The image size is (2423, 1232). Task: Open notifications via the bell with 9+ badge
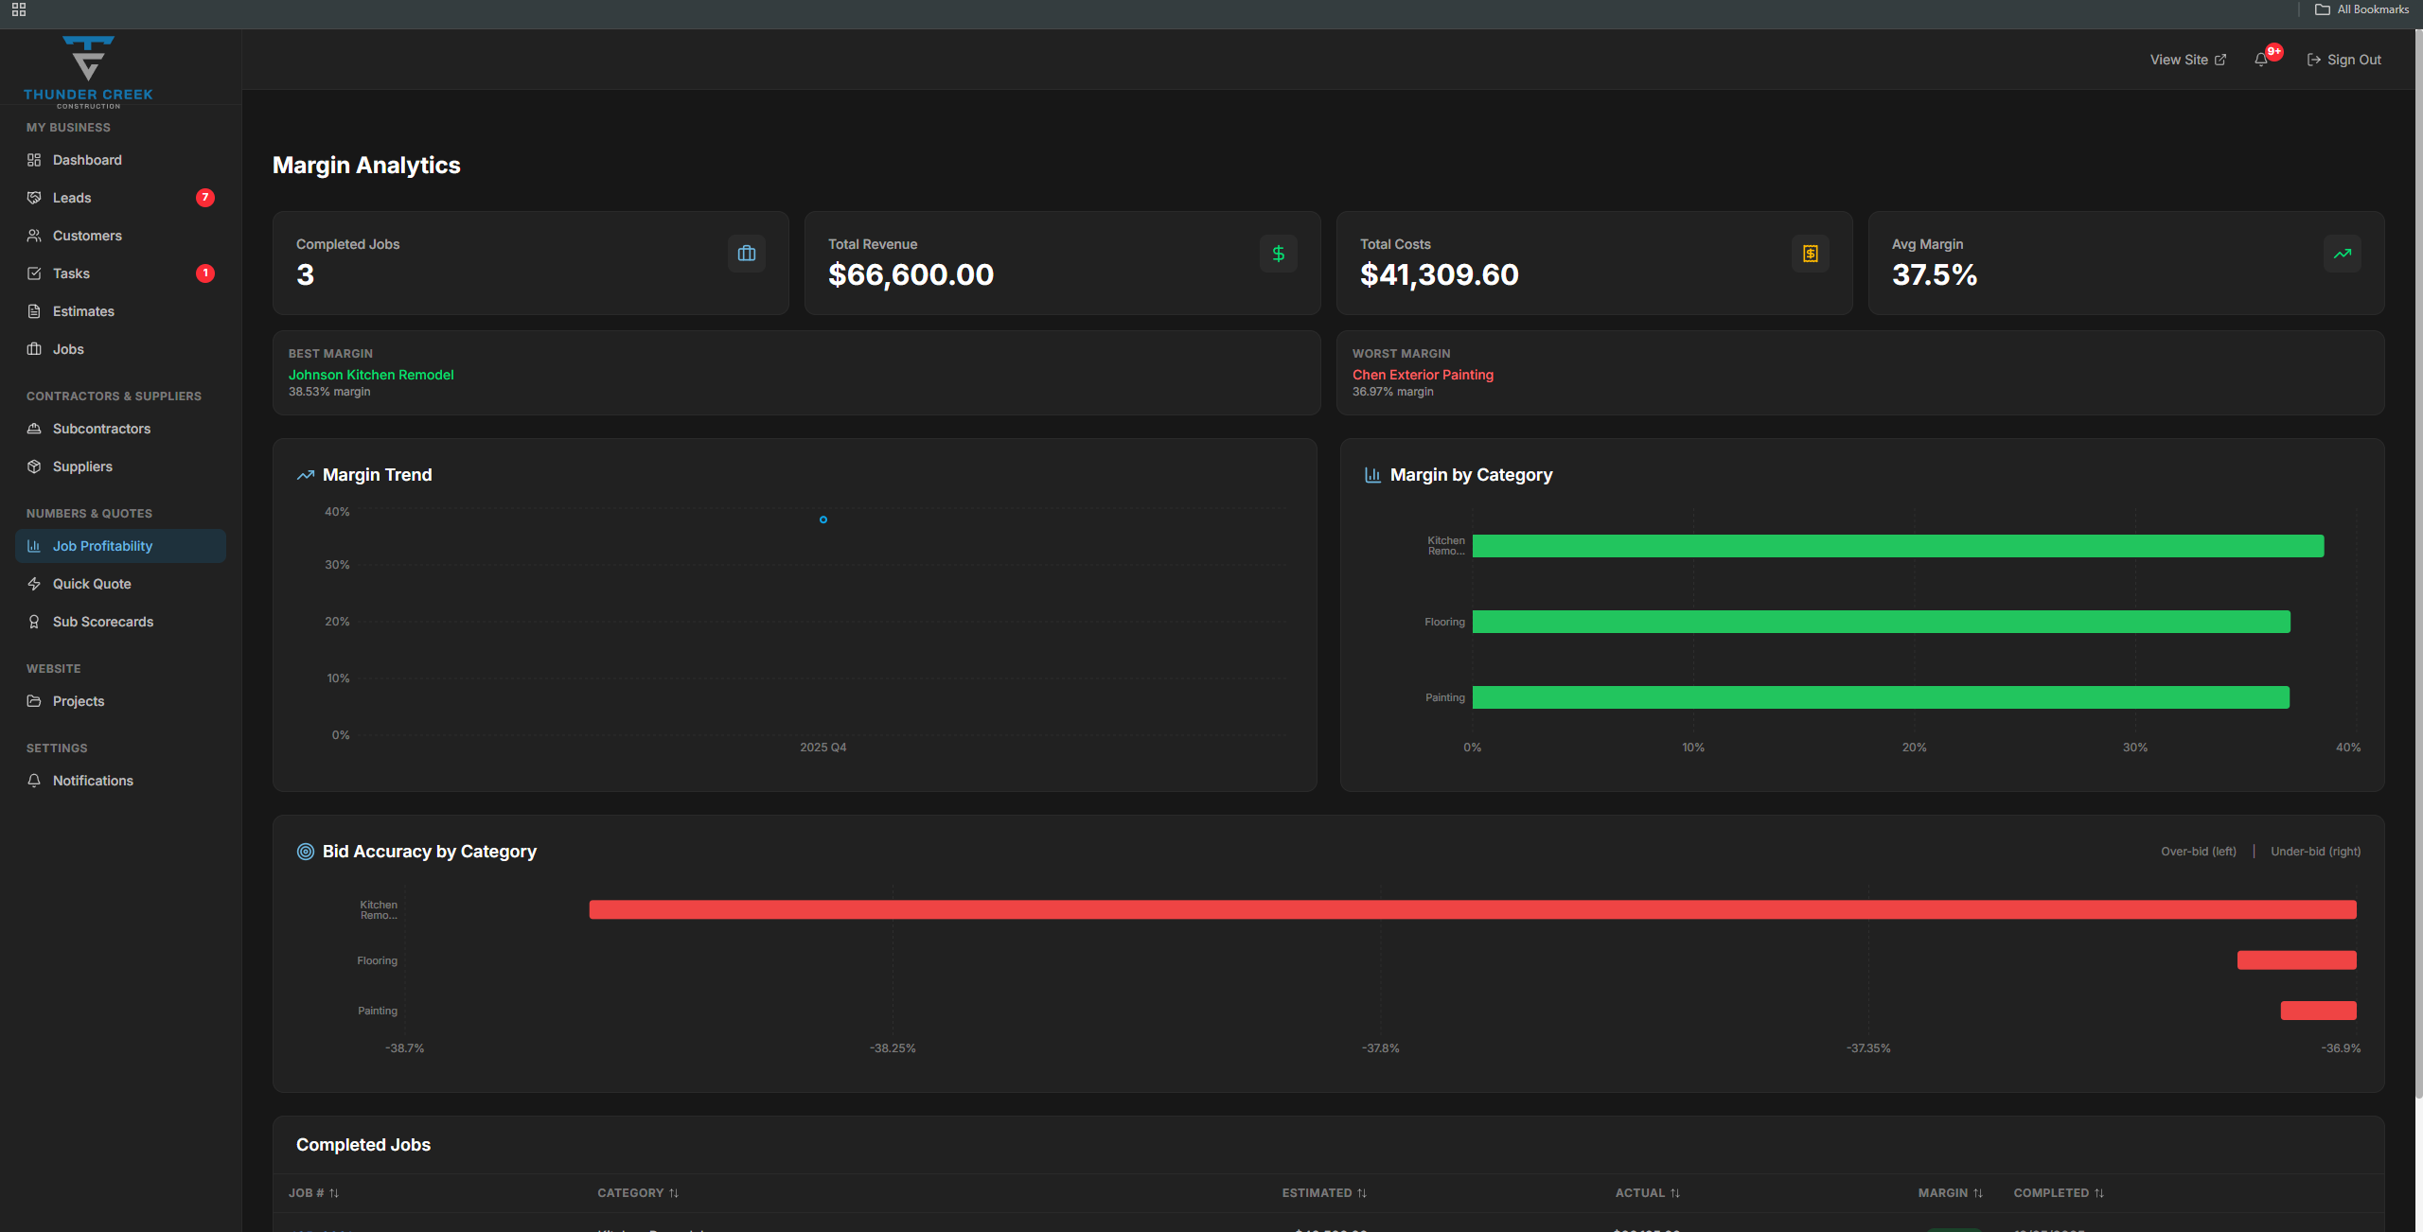[2262, 59]
